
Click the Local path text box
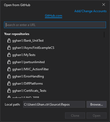coord(54,104)
